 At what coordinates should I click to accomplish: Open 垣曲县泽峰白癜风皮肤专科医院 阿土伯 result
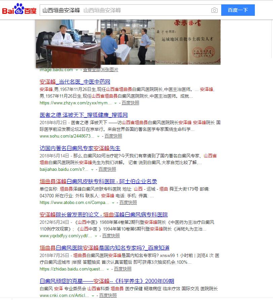[x=99, y=181]
